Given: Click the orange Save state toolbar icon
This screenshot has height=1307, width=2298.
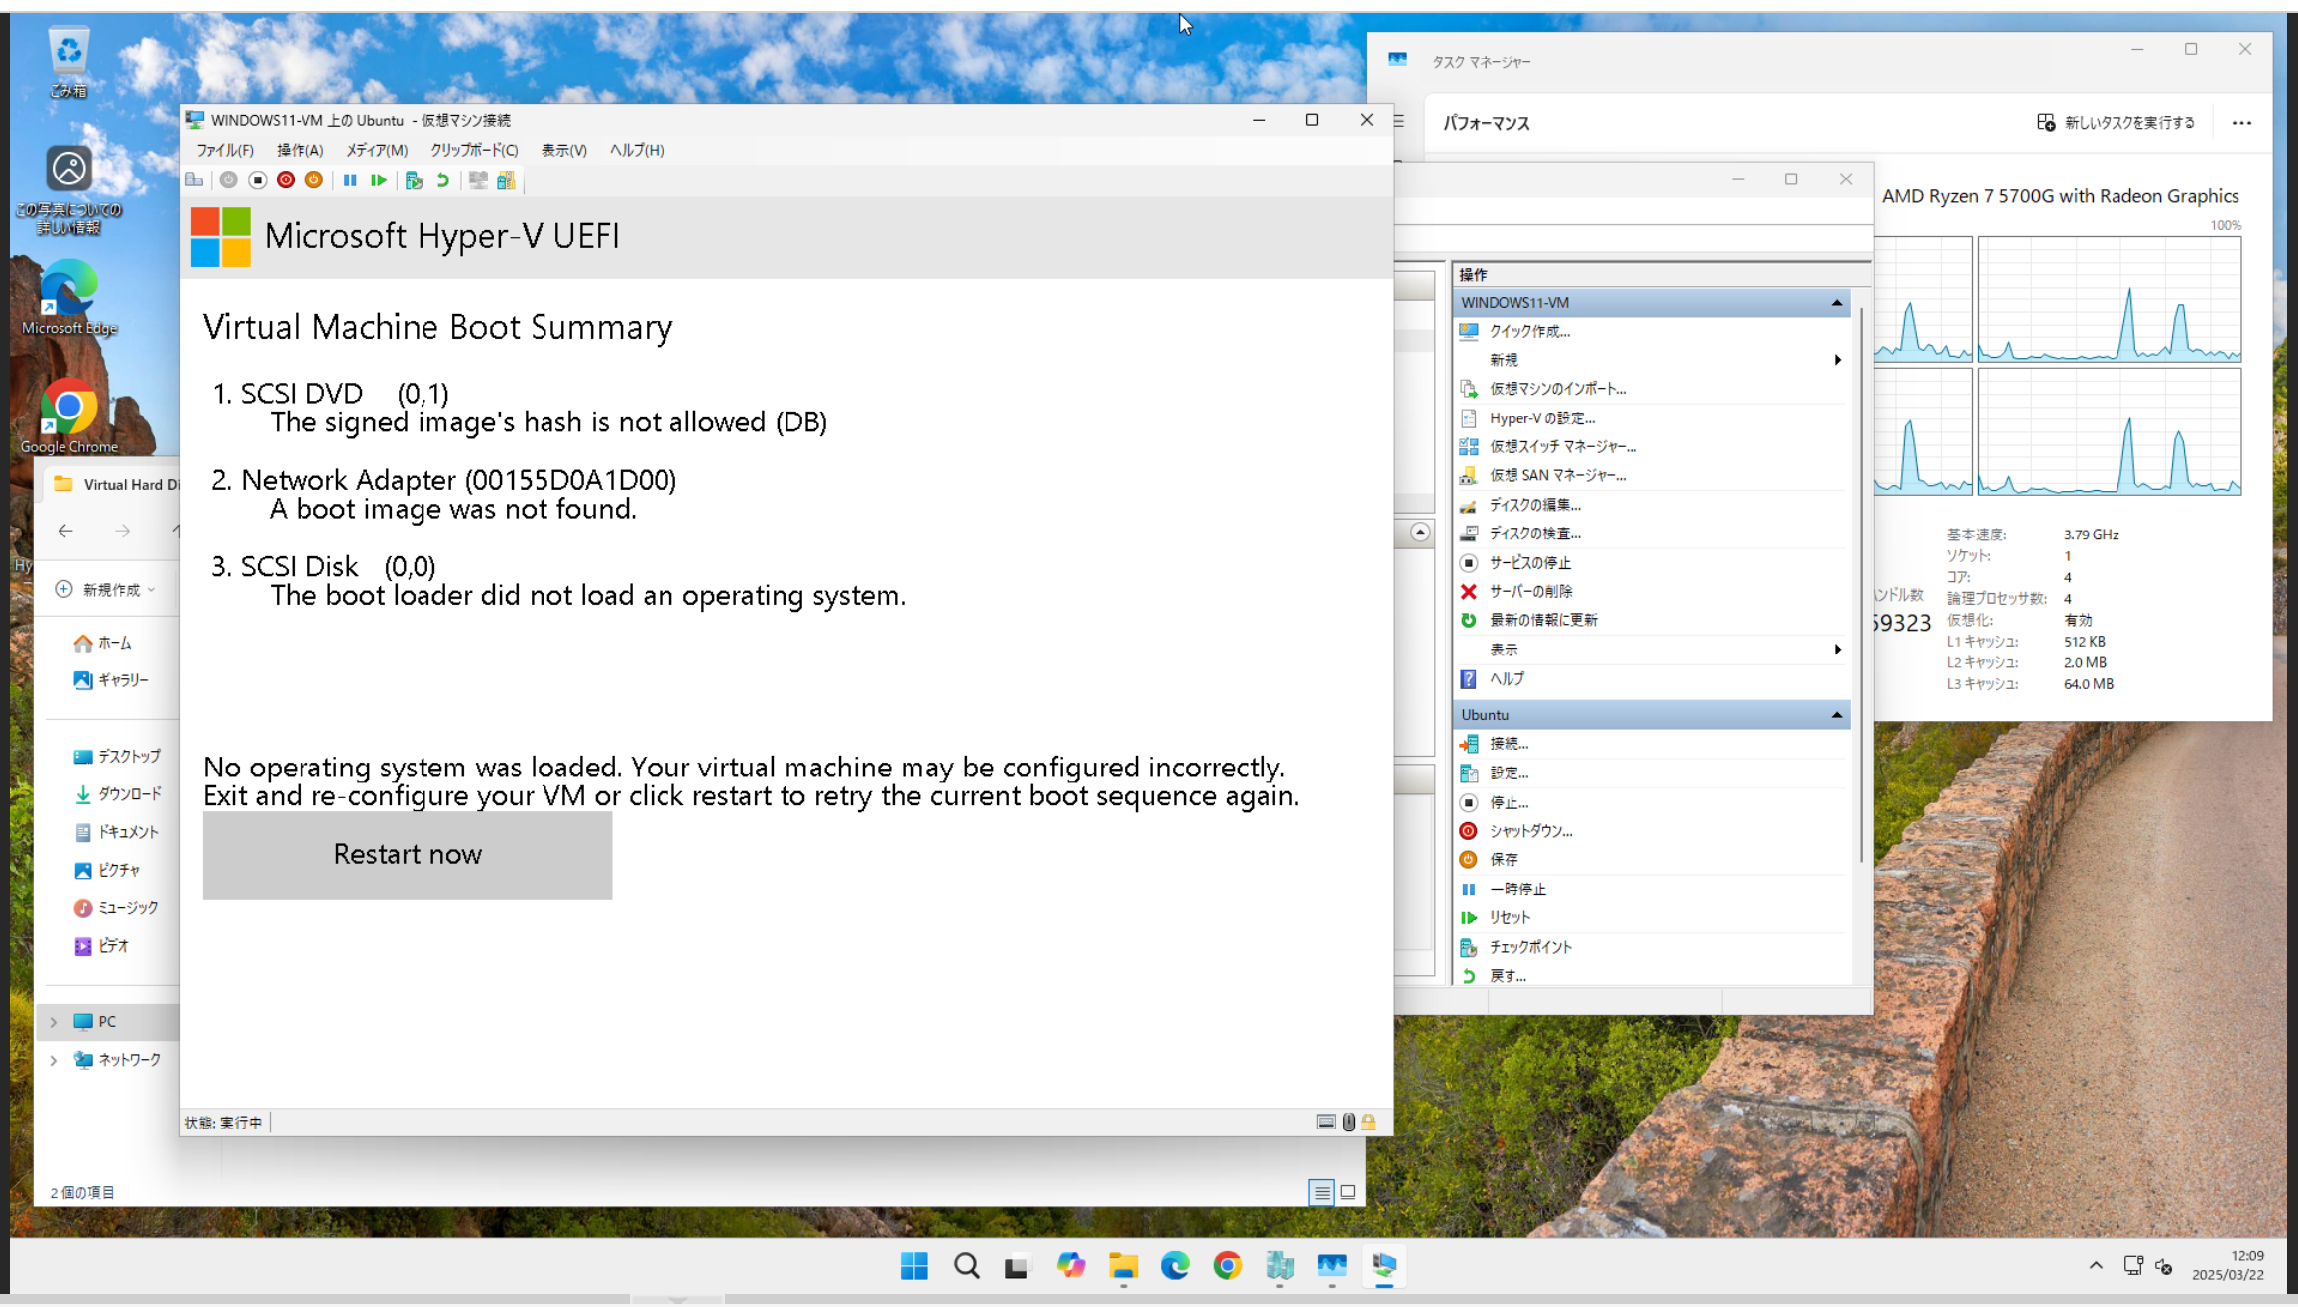Looking at the screenshot, I should (x=314, y=180).
